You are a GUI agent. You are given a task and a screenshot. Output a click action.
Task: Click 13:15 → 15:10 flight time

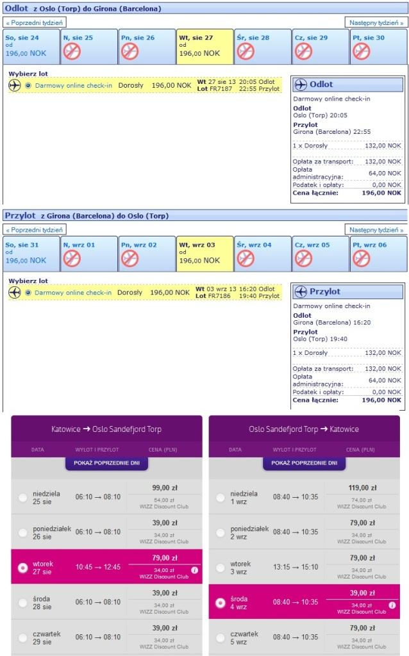click(x=296, y=568)
